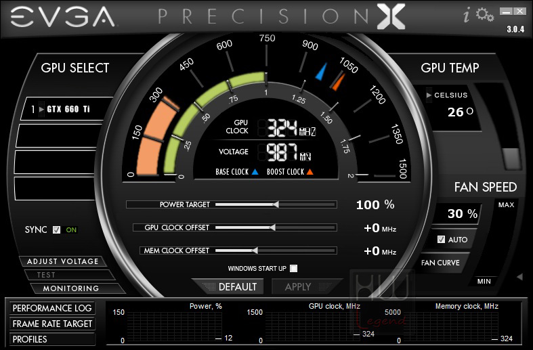
Task: Click the GPU clock, MHz monitoring graph
Action: click(x=312, y=326)
